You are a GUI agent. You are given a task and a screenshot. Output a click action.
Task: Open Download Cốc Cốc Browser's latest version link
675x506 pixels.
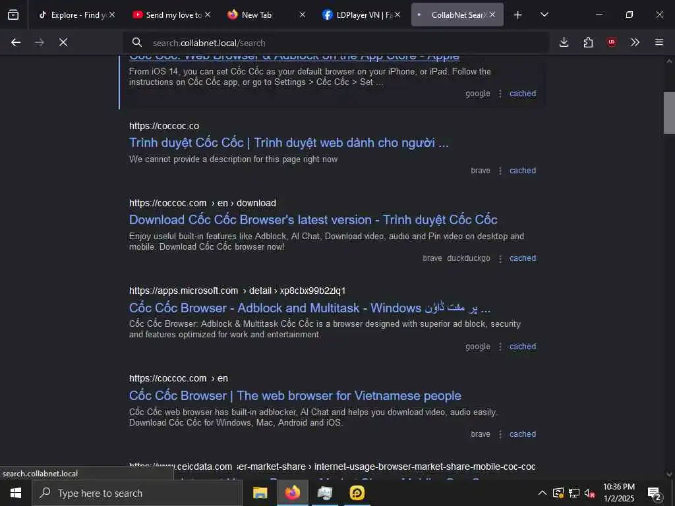pos(313,220)
